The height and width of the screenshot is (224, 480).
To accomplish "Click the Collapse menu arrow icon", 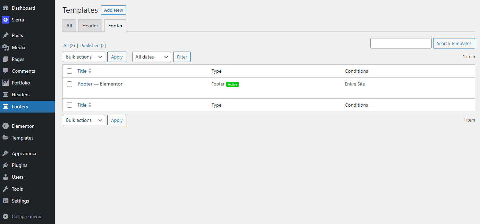I will click(x=6, y=216).
